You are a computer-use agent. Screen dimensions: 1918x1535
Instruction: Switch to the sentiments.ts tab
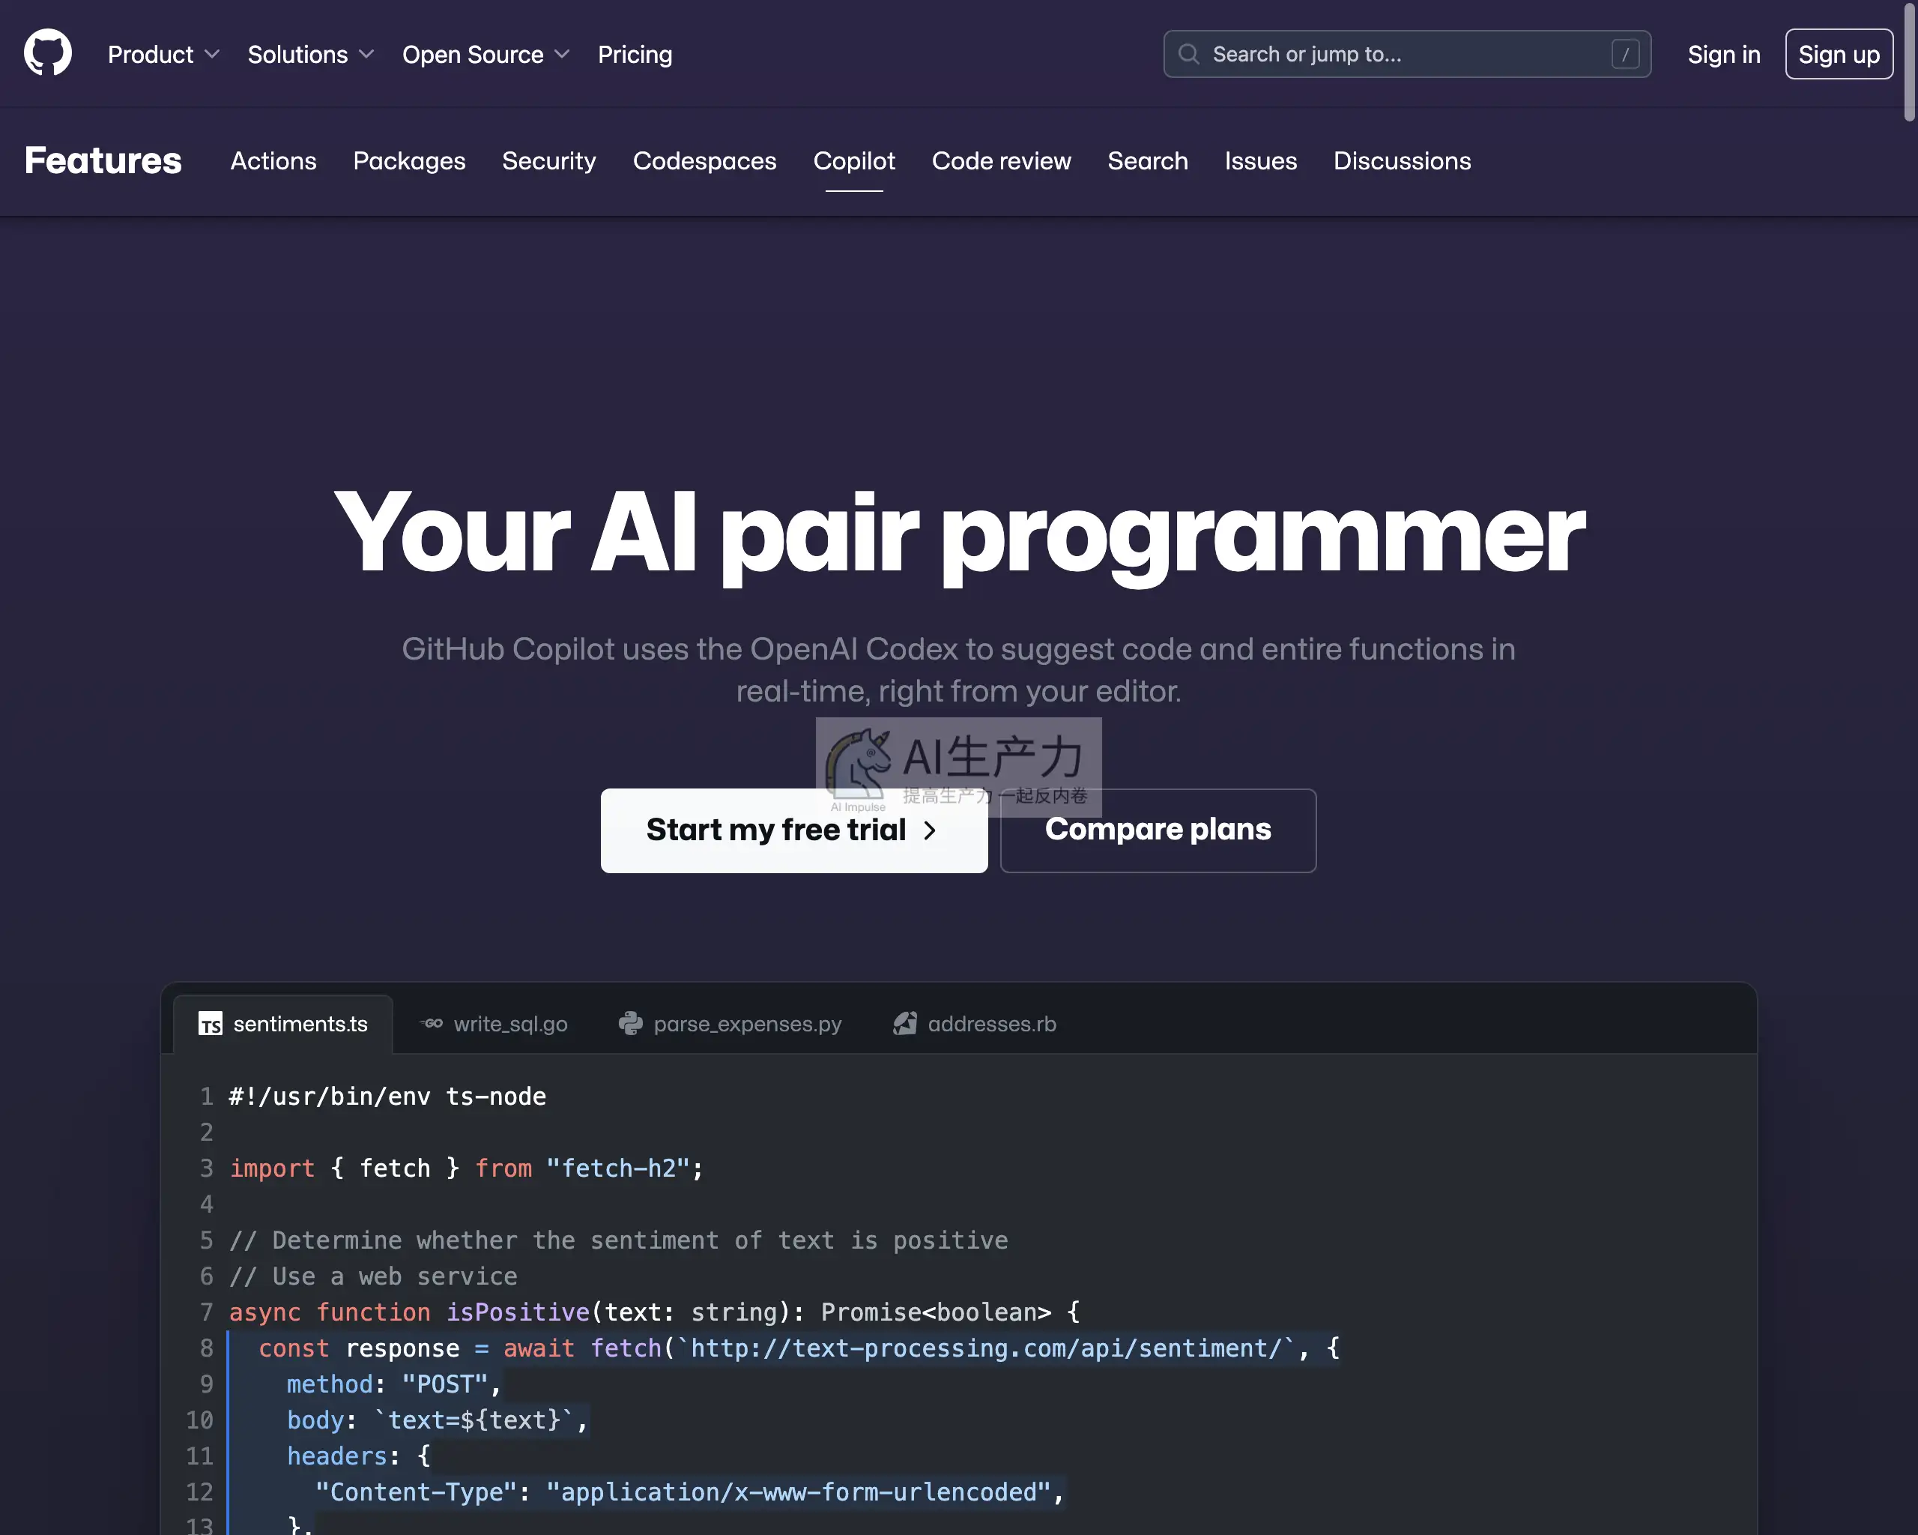click(283, 1025)
